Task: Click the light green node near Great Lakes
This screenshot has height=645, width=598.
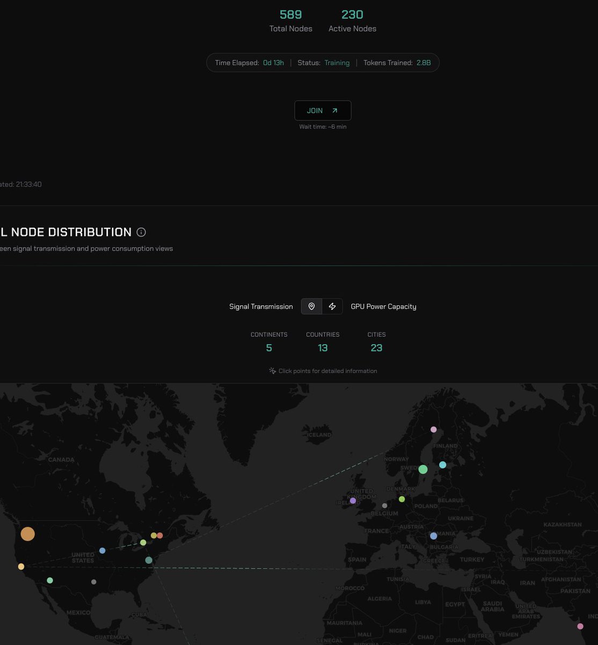Action: coord(143,542)
